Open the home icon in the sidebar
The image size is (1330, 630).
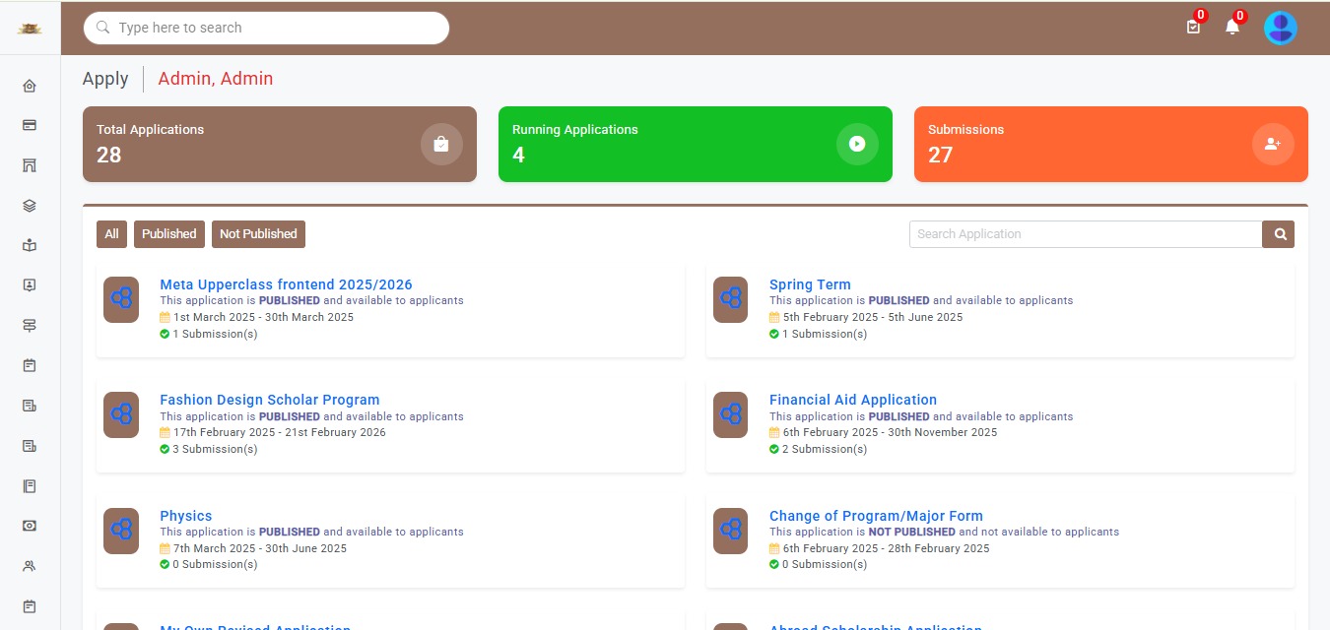click(30, 86)
